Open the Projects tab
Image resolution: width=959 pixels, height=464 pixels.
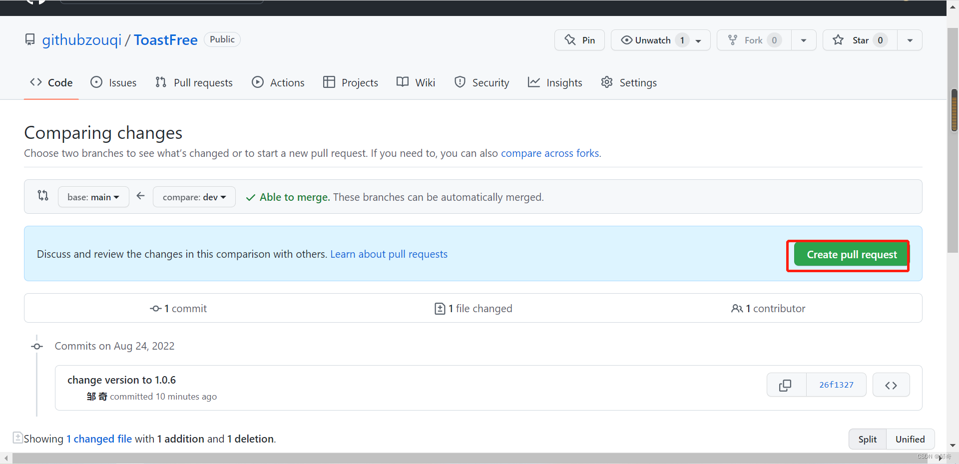pyautogui.click(x=351, y=82)
